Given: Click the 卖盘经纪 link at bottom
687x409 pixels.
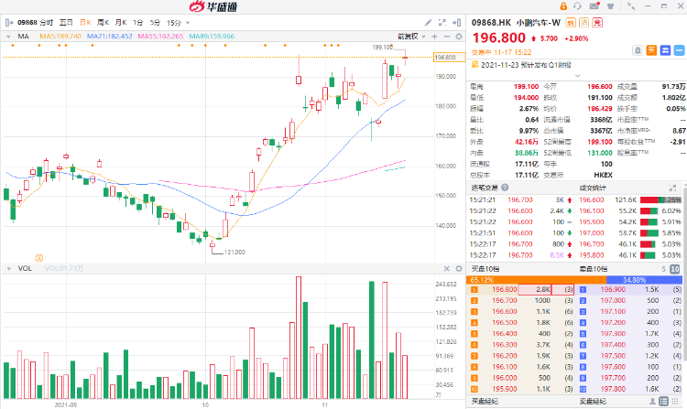Looking at the screenshot, I should (593, 402).
